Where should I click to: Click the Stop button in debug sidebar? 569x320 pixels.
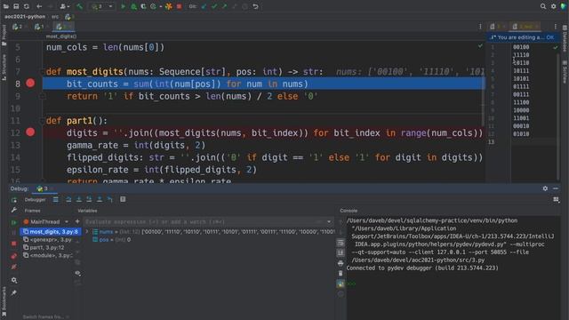pyautogui.click(x=14, y=244)
